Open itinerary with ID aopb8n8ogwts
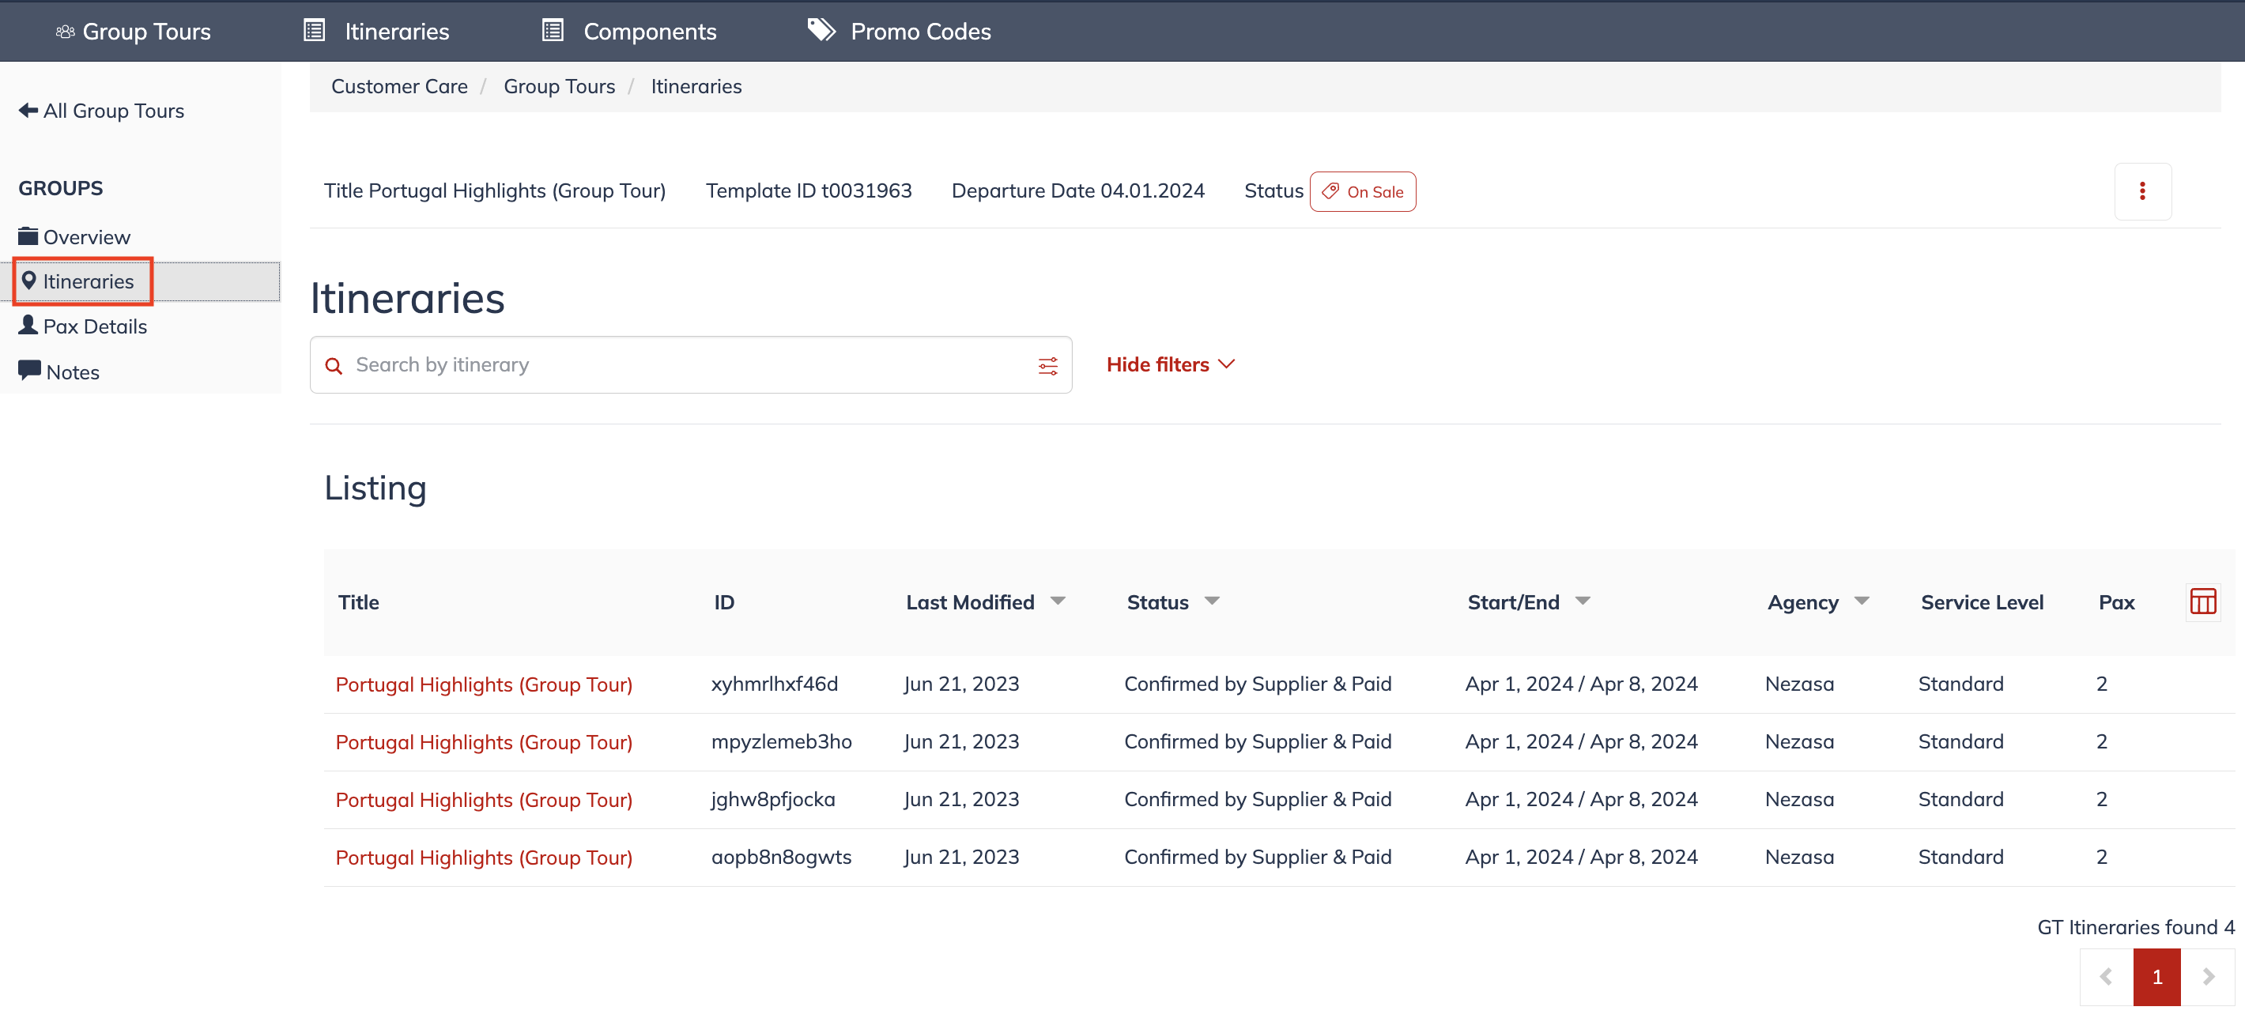This screenshot has height=1018, width=2245. tap(484, 858)
